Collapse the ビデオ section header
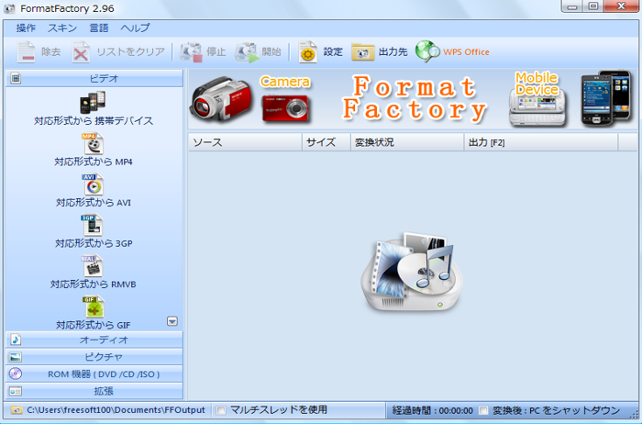The image size is (642, 424). (x=94, y=78)
